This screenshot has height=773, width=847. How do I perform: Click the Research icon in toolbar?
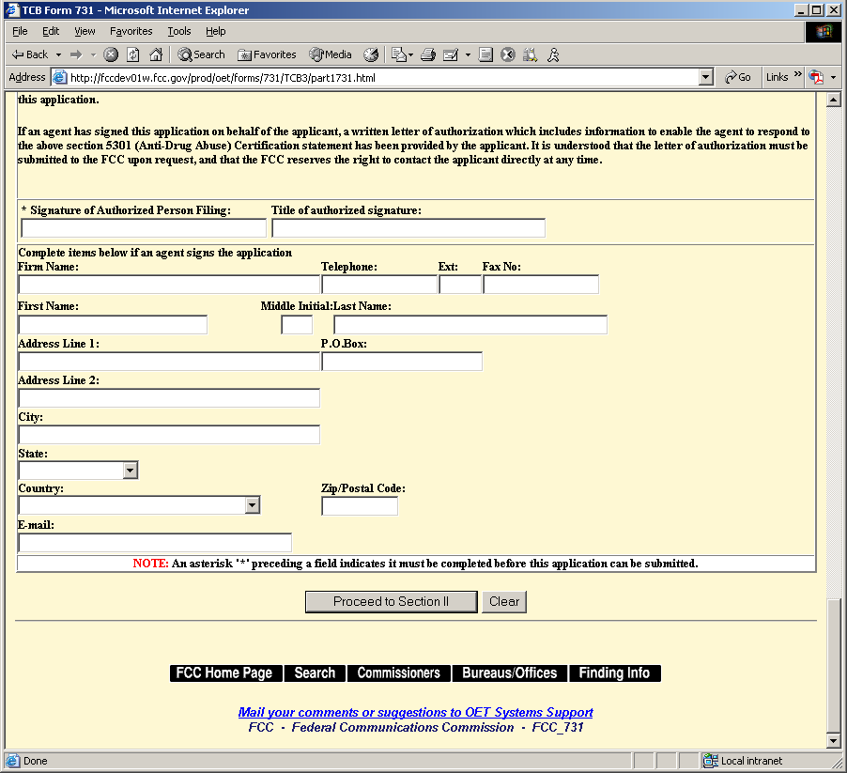[x=530, y=54]
